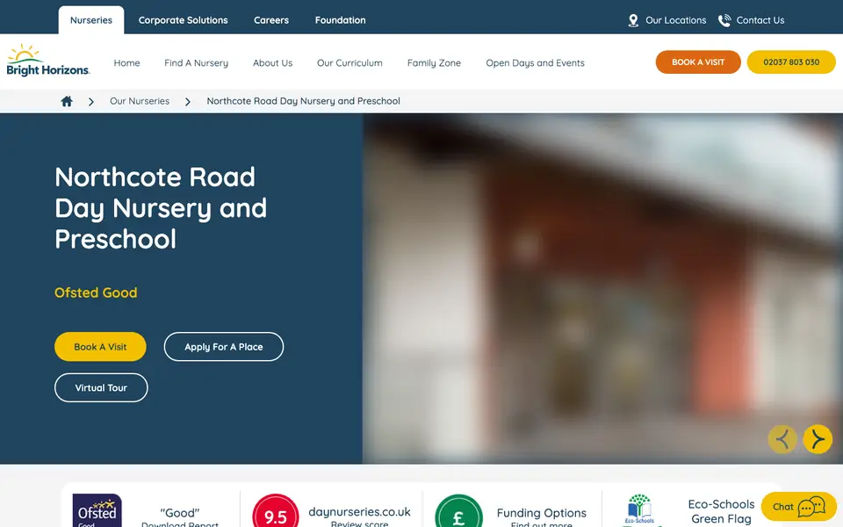Screen dimensions: 843x527
Task: Select the Foundation tab
Action: (341, 20)
